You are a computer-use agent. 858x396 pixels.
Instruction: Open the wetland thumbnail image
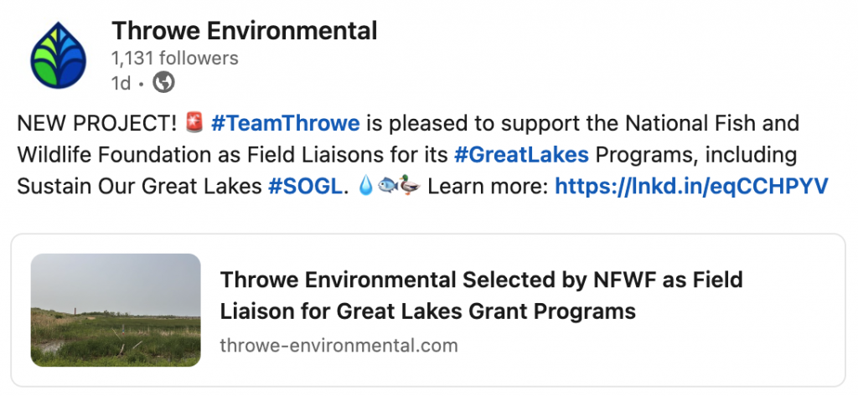coord(116,310)
